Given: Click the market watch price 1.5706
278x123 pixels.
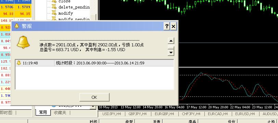Looking at the screenshot, I should tap(7, 7).
